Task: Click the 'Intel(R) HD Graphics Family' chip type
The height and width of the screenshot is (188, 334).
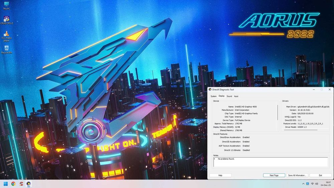Action: pos(246,114)
